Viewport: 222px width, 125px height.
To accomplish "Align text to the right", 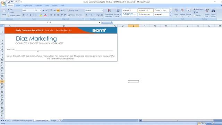I will coord(58,15).
